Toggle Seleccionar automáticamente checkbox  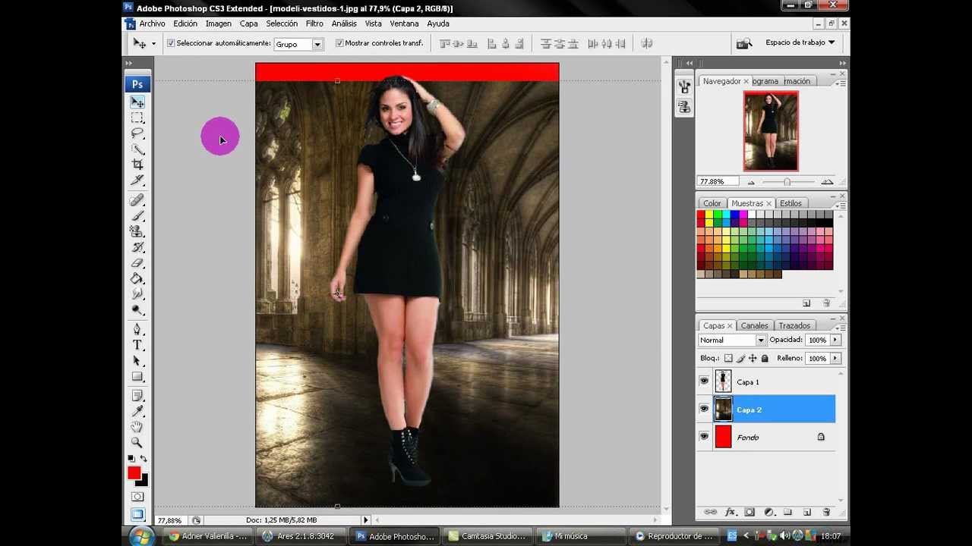coord(171,43)
